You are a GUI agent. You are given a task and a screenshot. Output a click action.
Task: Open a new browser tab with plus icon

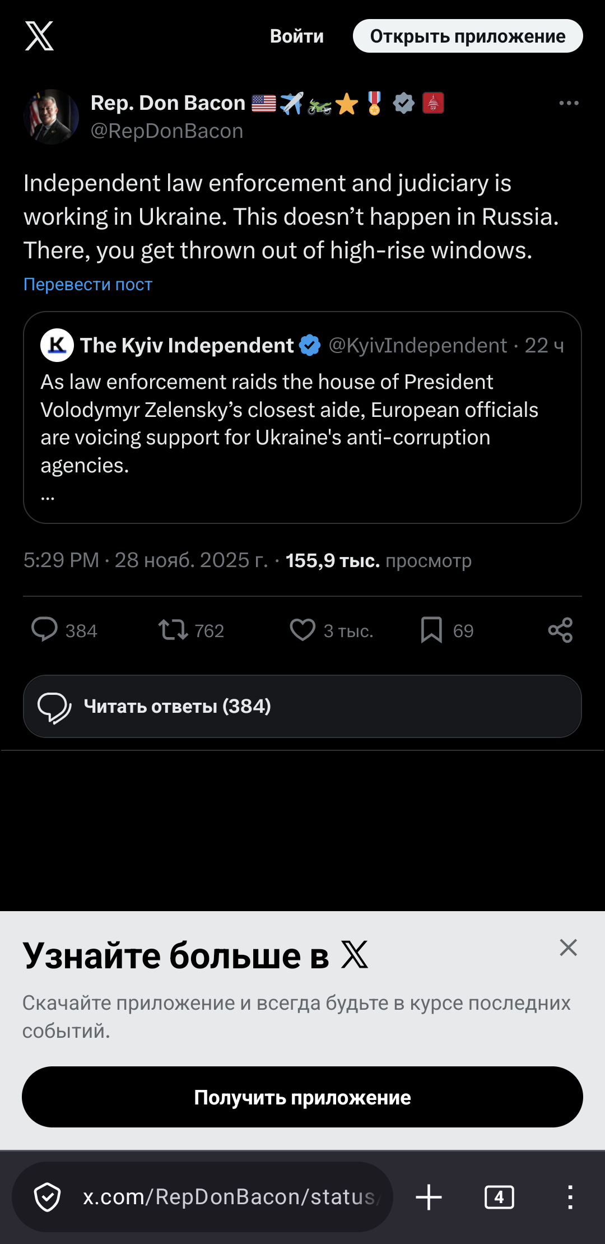(x=429, y=1197)
